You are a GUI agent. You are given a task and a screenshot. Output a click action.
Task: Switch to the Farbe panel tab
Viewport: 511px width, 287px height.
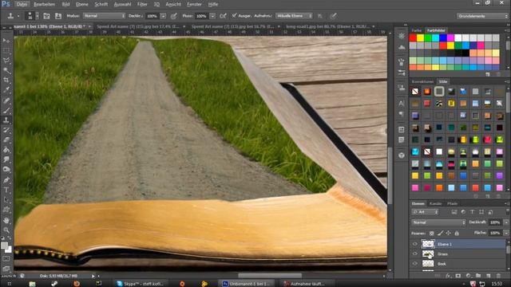click(417, 30)
